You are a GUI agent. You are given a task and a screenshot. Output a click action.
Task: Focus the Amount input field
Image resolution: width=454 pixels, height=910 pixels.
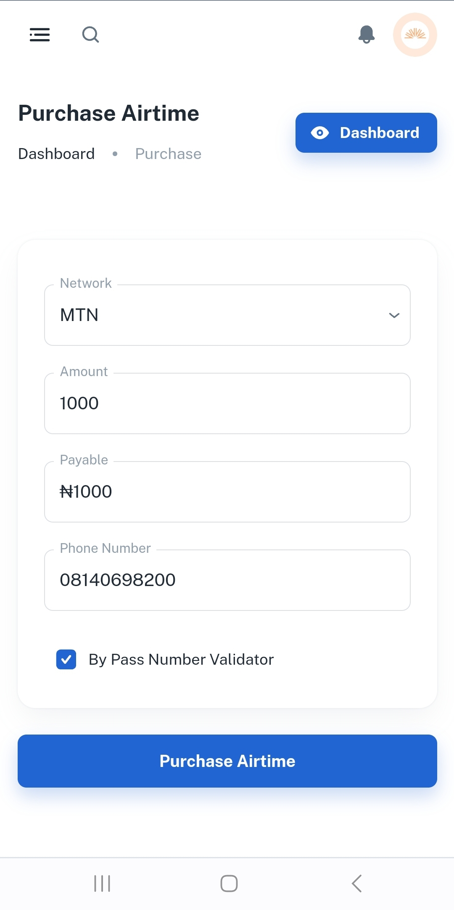click(x=227, y=403)
